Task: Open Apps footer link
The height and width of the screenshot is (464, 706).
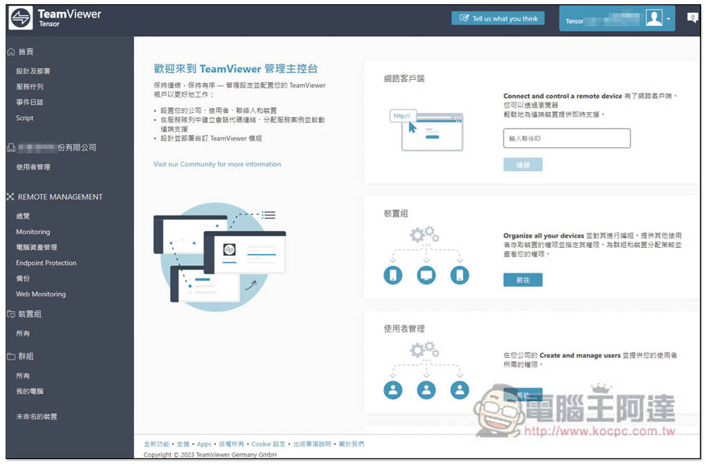Action: tap(204, 444)
